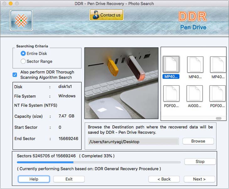Click the DDR orange checkered logo icon

[x=21, y=20]
